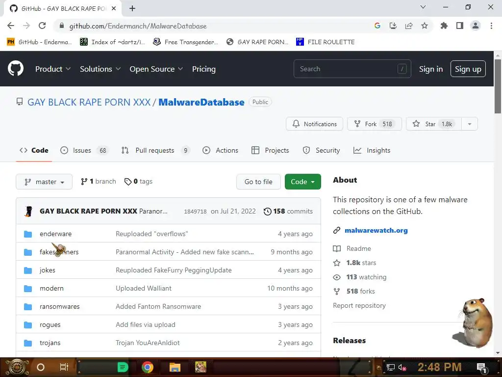Open the Start menu steampunk button

point(17,367)
